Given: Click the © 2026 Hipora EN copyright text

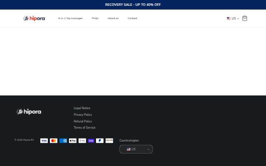Looking at the screenshot, I should point(24,140).
